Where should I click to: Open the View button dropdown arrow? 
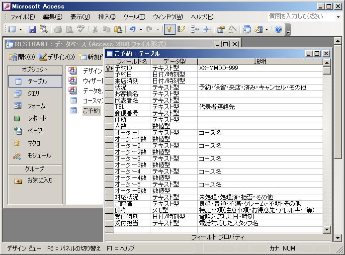20,29
